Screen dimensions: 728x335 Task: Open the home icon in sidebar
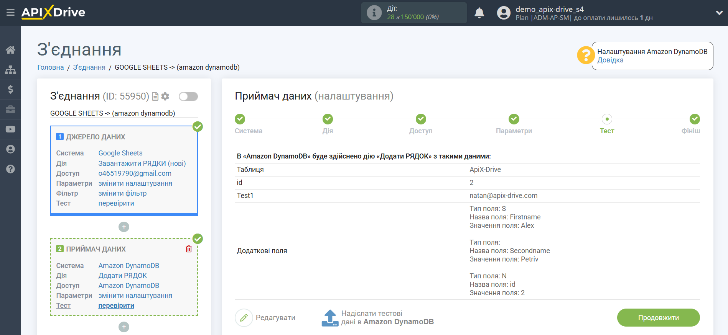[10, 50]
